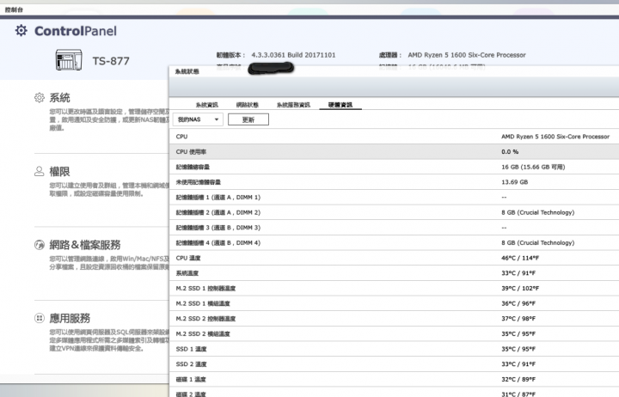Switch to the 系統資訊 tab
Viewport: 619px width, 397px height.
(207, 105)
